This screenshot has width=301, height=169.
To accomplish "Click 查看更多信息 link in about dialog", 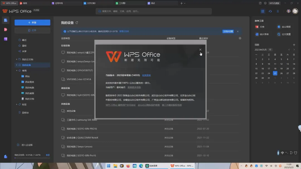I will coord(134,87).
